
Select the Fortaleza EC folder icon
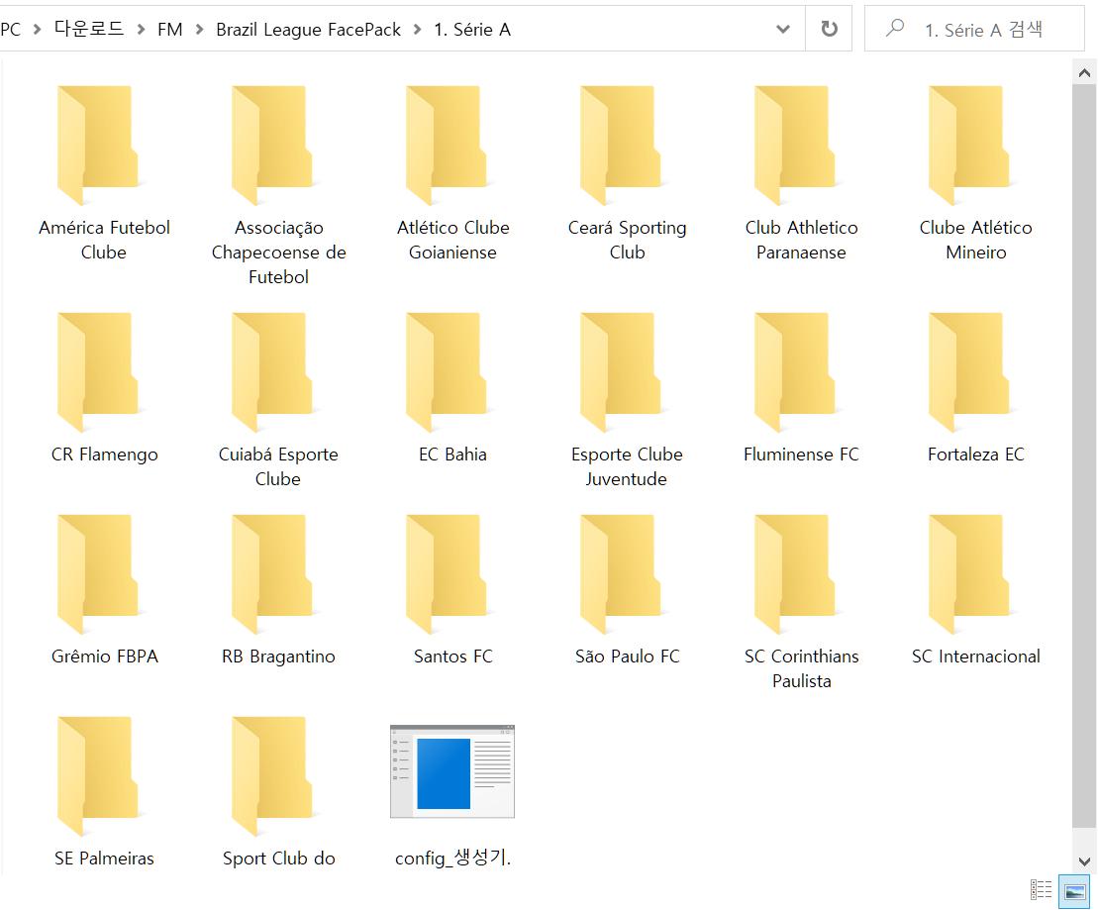tap(970, 372)
